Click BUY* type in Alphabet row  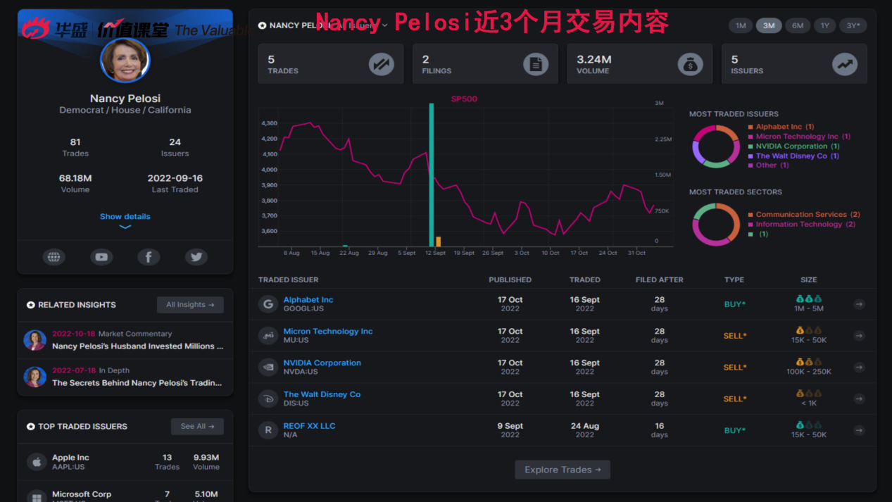pos(734,304)
